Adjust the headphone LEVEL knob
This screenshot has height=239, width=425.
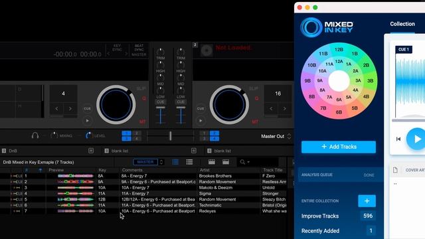click(x=88, y=135)
